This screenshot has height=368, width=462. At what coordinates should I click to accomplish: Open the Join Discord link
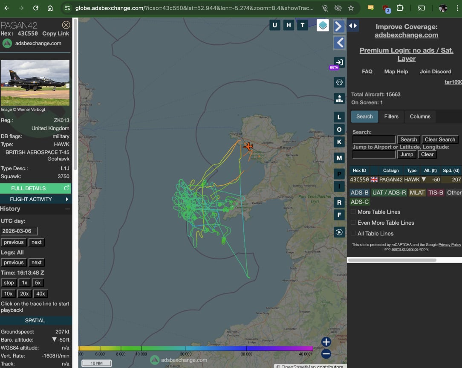(x=435, y=72)
